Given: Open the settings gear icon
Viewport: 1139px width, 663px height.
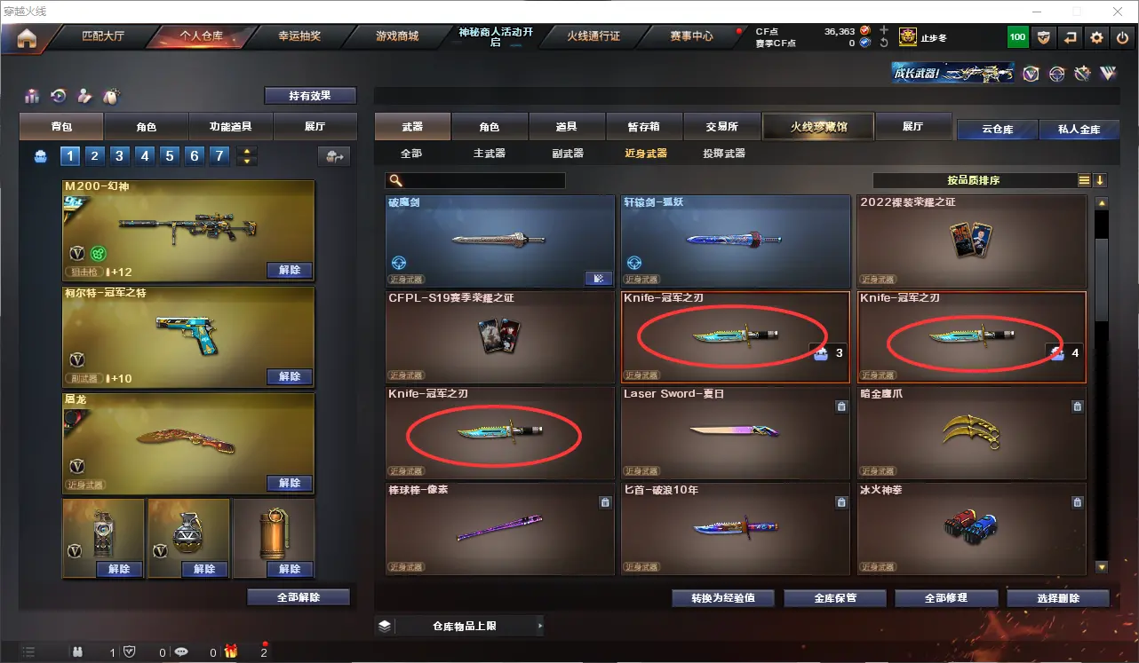Looking at the screenshot, I should coord(1097,37).
